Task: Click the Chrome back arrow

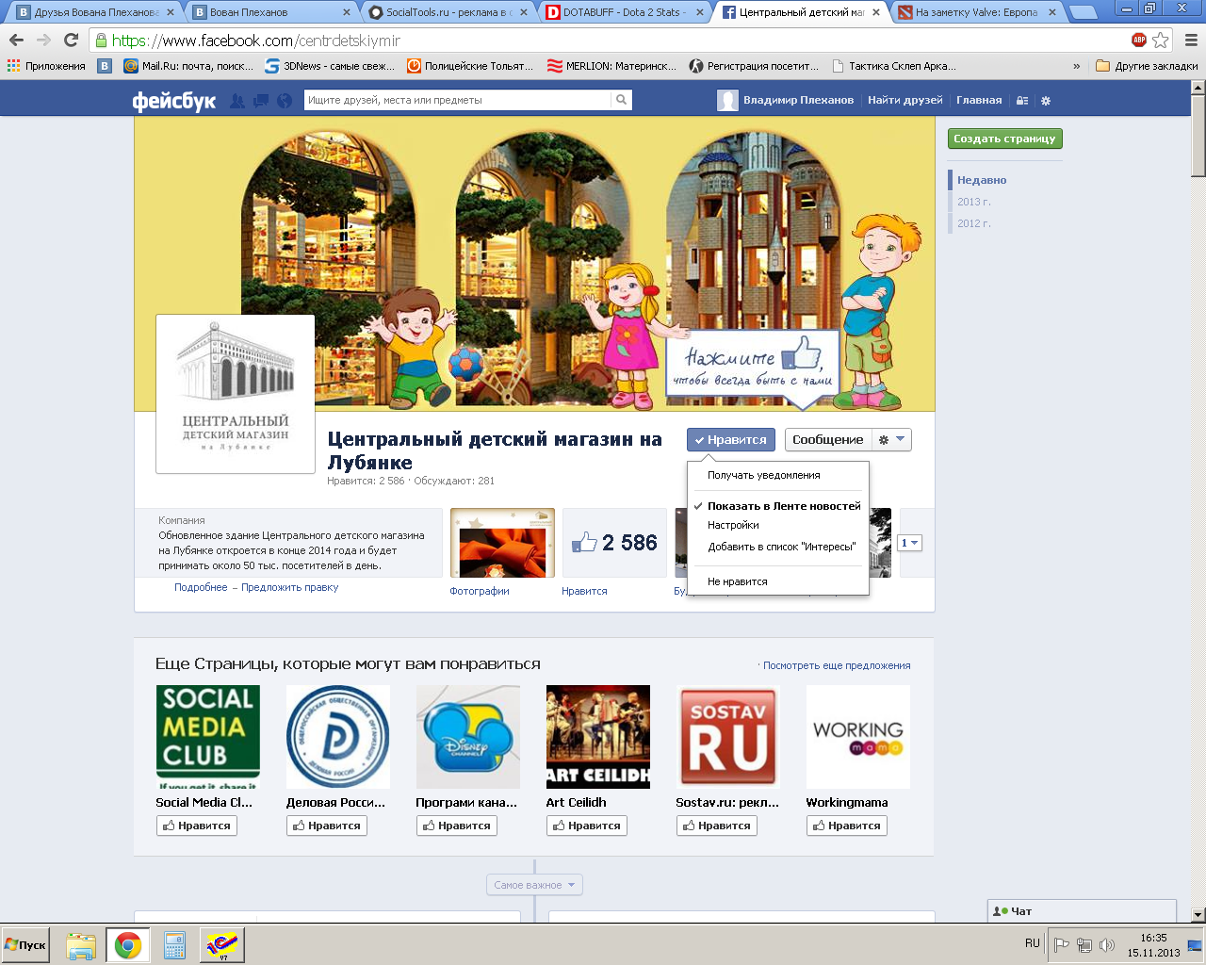Action: 16,41
